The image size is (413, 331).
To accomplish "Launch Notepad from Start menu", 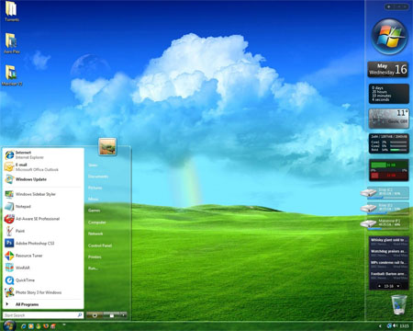I will click(43, 206).
